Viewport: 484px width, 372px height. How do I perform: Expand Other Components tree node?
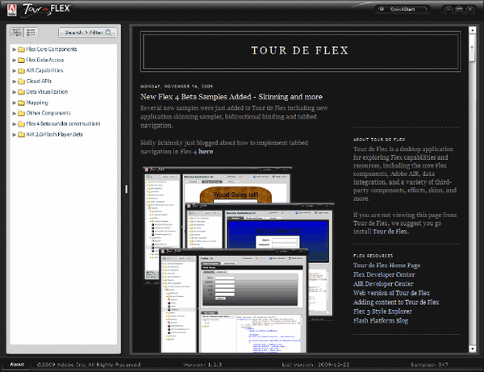pyautogui.click(x=15, y=113)
